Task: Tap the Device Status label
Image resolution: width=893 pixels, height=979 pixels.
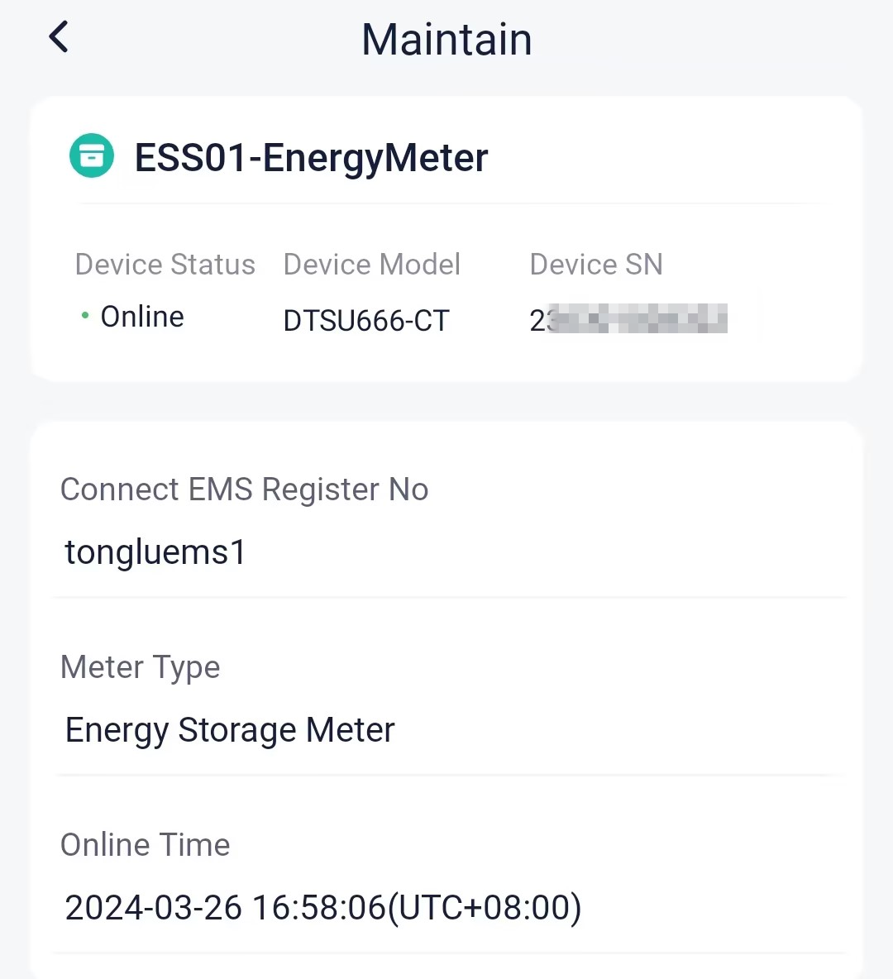Action: coord(165,264)
